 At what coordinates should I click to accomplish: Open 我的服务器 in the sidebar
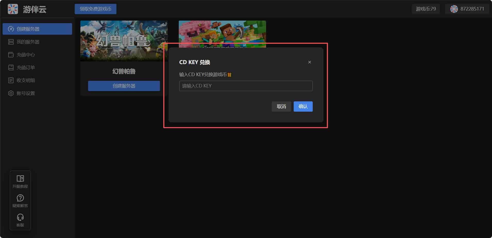pos(28,42)
